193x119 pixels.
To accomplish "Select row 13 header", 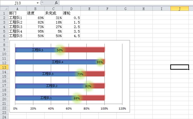I will (4, 67).
